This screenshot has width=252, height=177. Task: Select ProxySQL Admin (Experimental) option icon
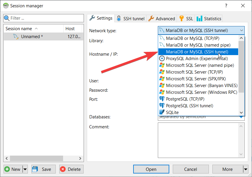click(162, 59)
